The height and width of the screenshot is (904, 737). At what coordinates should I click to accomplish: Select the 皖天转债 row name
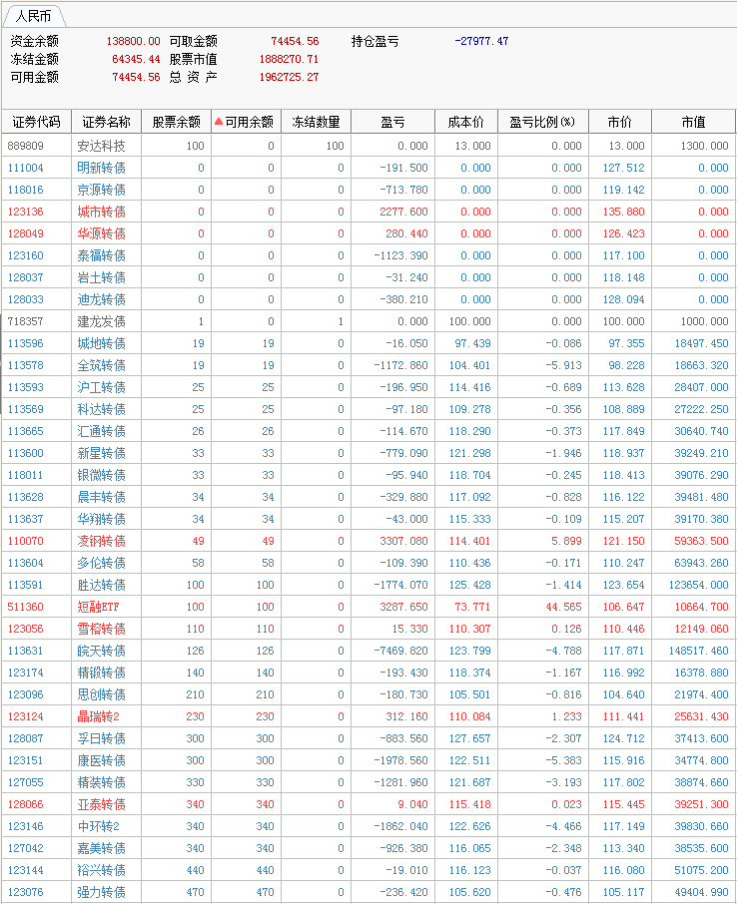point(101,651)
